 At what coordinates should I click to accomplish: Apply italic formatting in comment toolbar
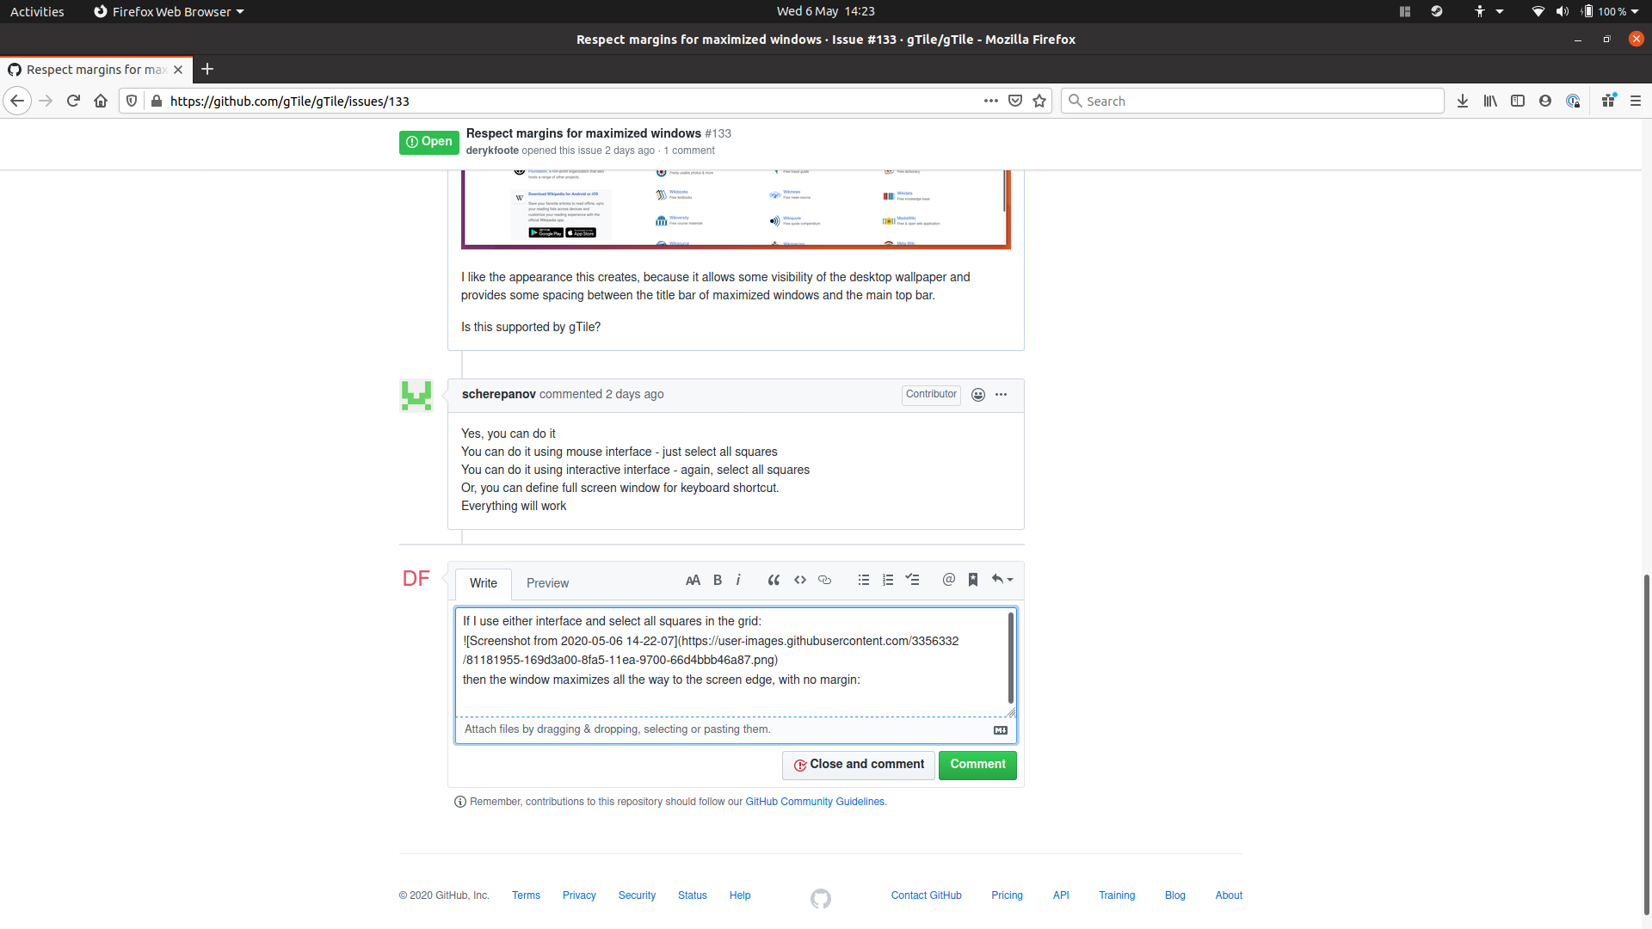point(738,581)
